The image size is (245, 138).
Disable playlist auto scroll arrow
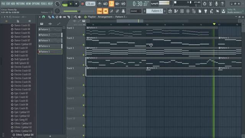(x=106, y=11)
